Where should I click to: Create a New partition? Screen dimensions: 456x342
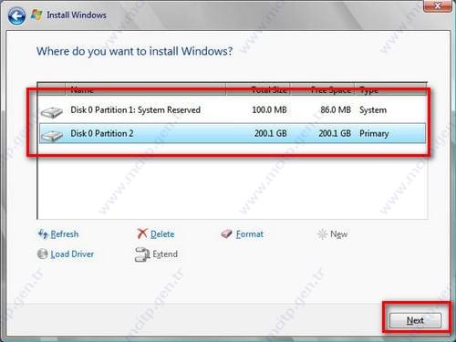click(x=338, y=234)
